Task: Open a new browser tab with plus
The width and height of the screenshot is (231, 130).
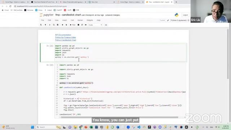Action: coord(176,2)
